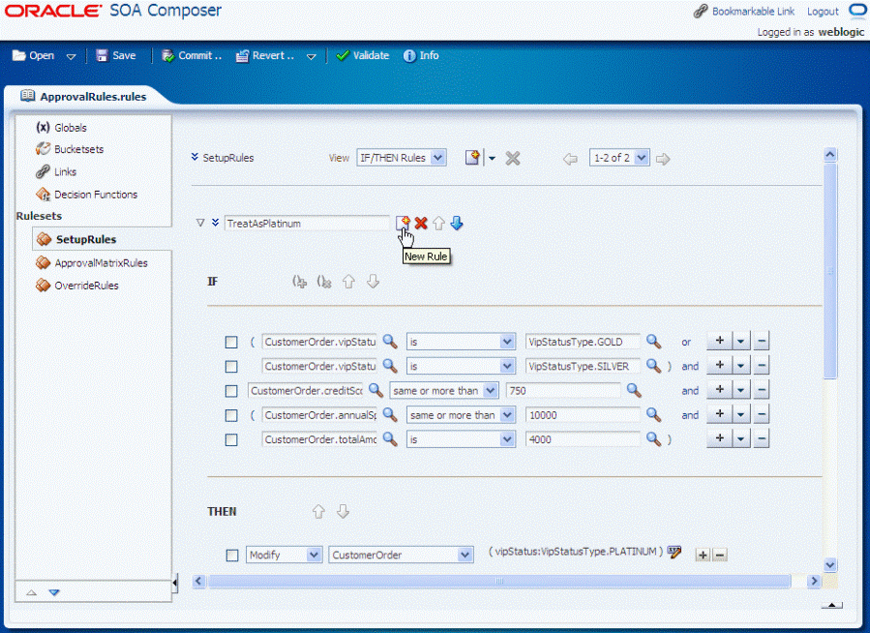870x633 pixels.
Task: Check the totalAmount 4000 condition checkbox
Action: (x=231, y=440)
